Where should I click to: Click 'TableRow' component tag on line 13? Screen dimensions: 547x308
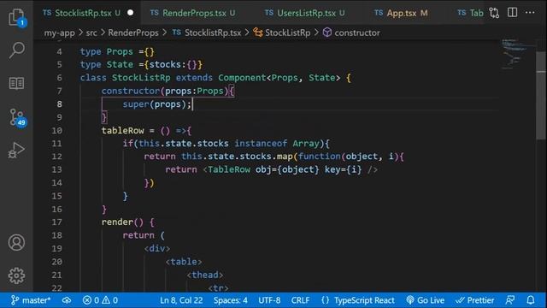pos(229,169)
